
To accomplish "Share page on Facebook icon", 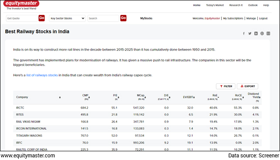I will (244, 34).
